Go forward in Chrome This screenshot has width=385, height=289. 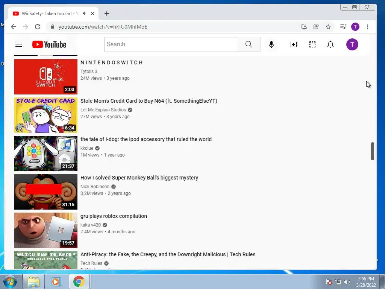[x=26, y=27]
